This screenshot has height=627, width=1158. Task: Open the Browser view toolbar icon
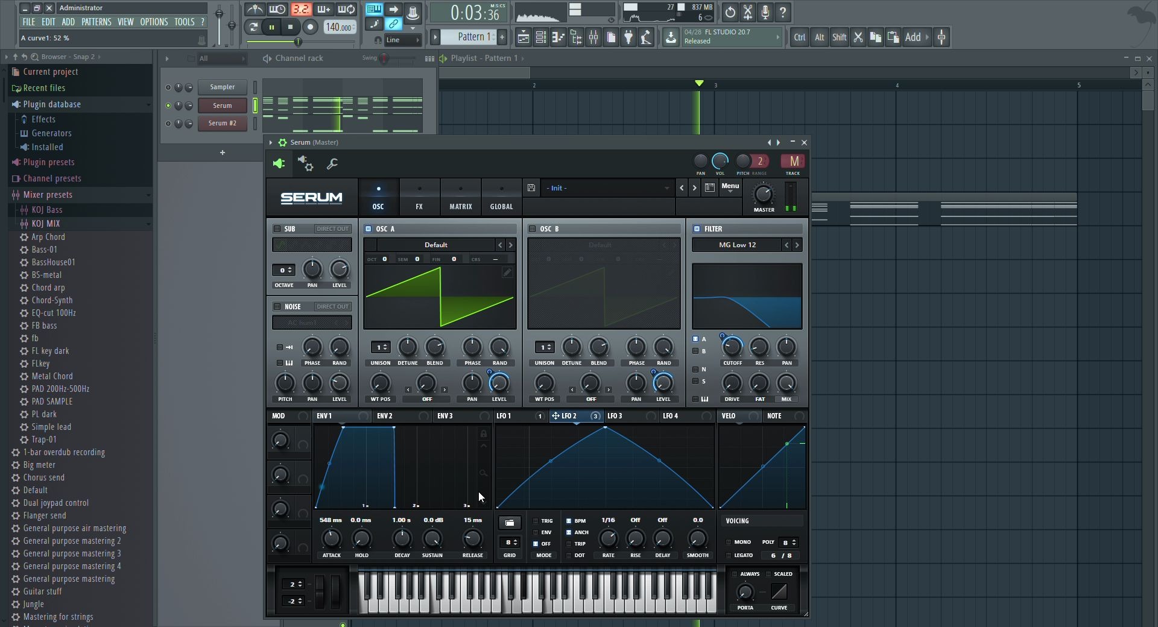(x=576, y=37)
